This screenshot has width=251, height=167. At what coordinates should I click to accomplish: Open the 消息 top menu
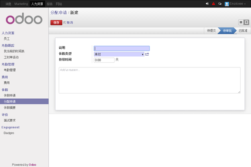[8, 4]
